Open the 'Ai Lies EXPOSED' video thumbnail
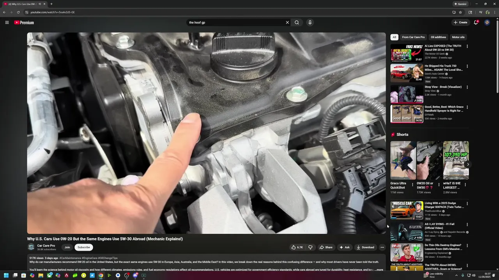 click(407, 53)
